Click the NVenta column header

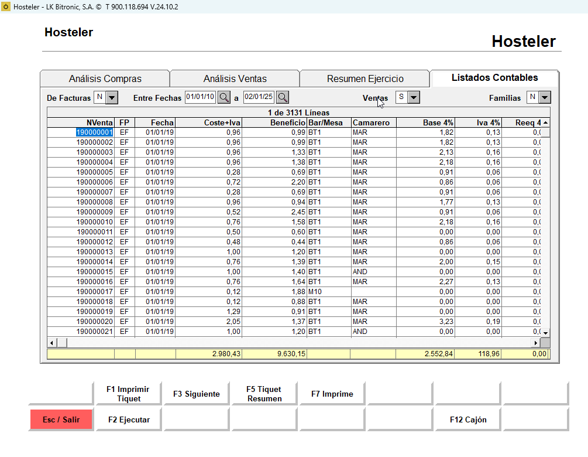[x=81, y=123]
